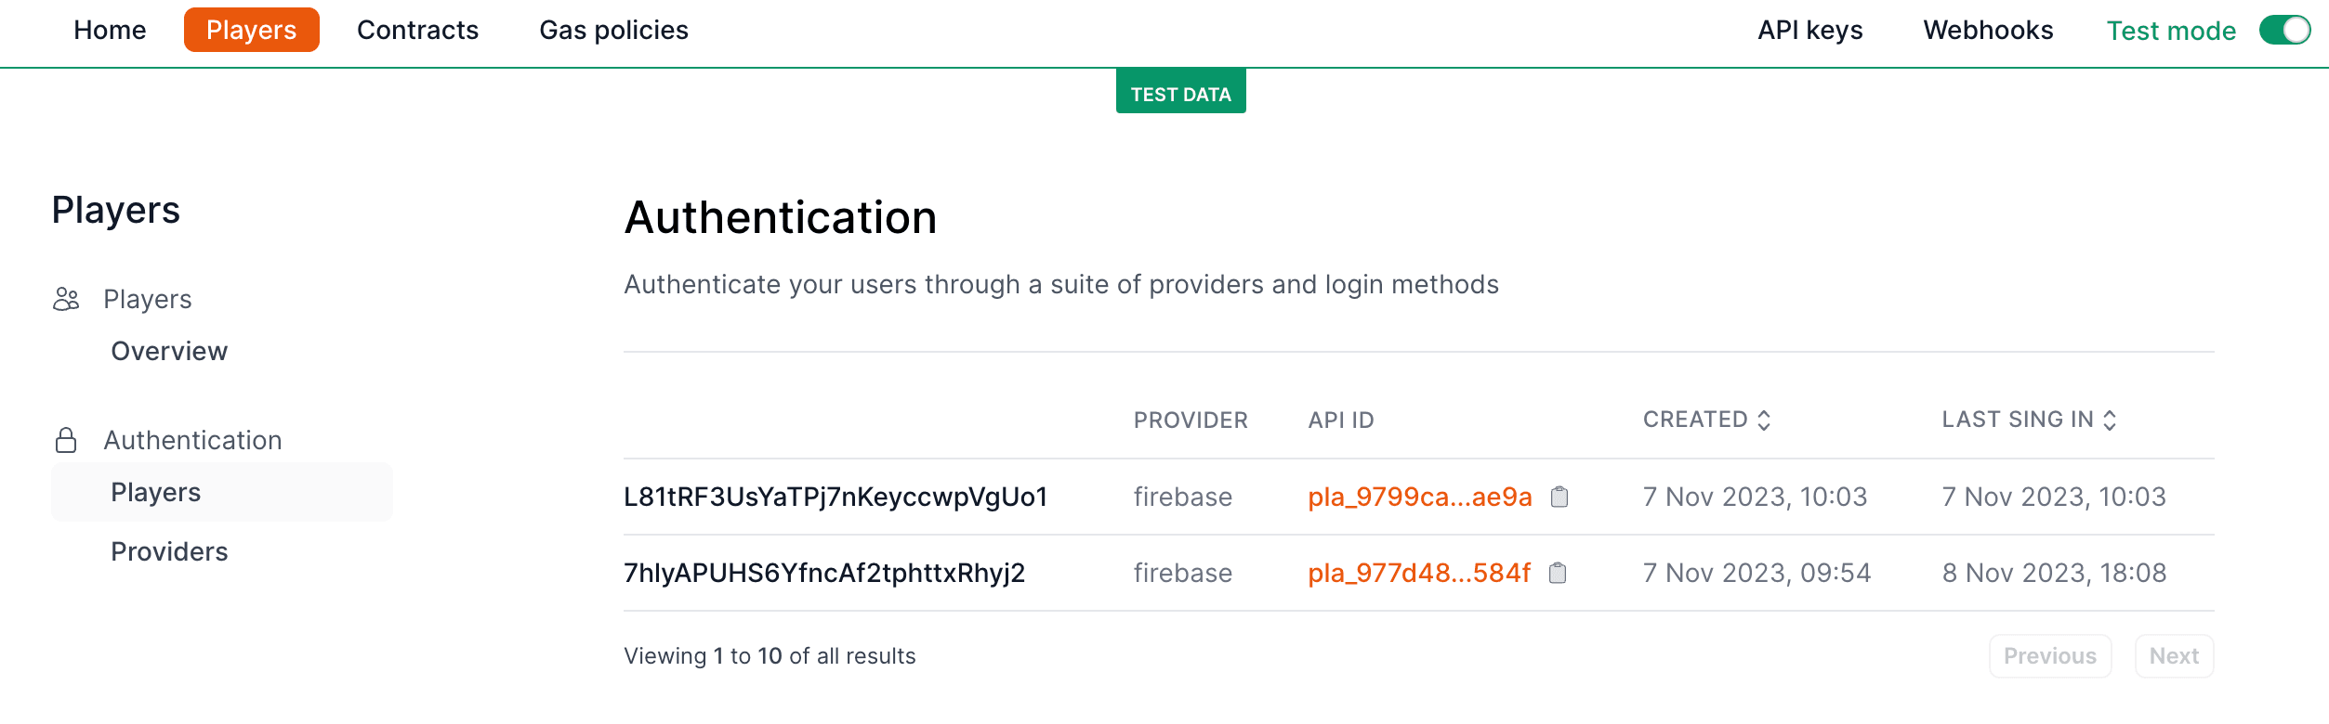Open player link pla_977d48...584f
This screenshot has width=2329, height=724.
1418,573
